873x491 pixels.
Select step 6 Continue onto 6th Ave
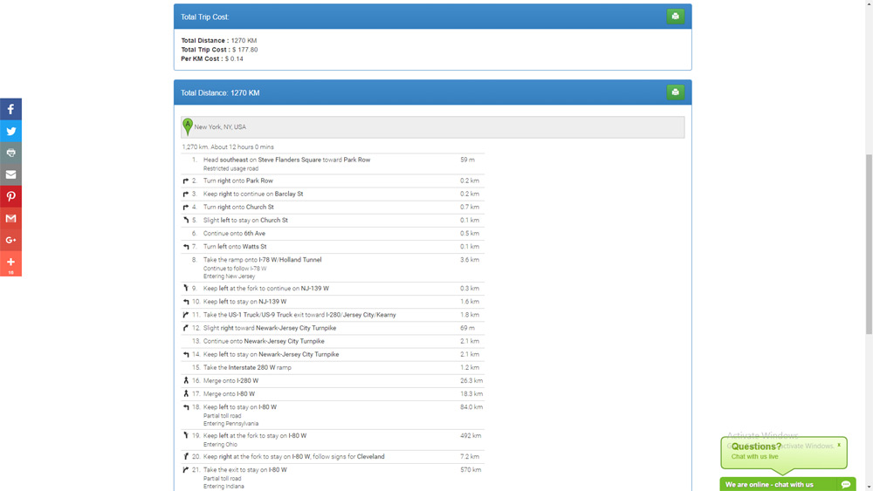333,234
